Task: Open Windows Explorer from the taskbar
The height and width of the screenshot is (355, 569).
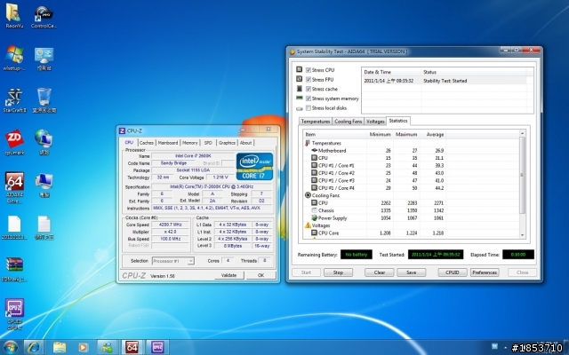Action: pos(60,347)
